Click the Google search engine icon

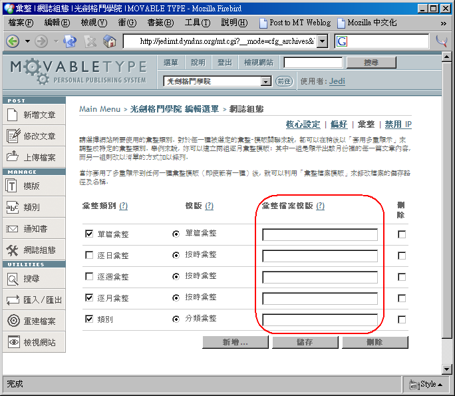[x=342, y=41]
